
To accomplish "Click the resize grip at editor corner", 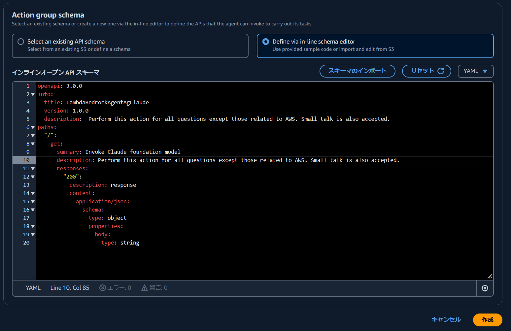I will pyautogui.click(x=490, y=276).
